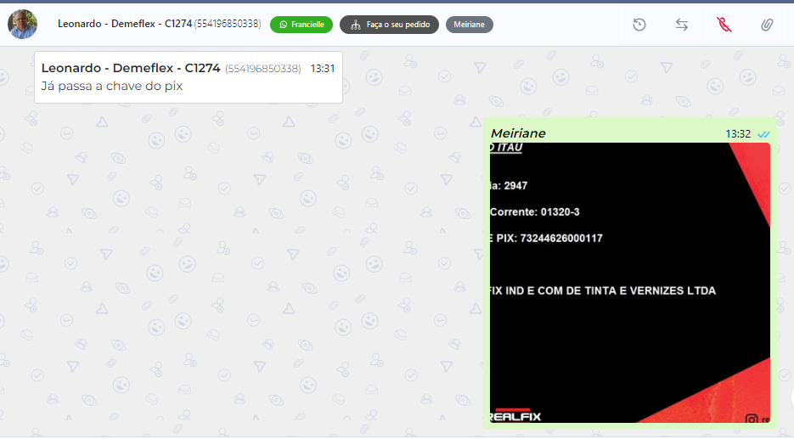Click the contact name in chat header
Screen dimensions: 794x439
(125, 24)
